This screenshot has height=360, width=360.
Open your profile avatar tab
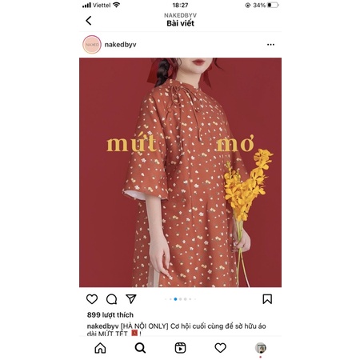click(261, 348)
